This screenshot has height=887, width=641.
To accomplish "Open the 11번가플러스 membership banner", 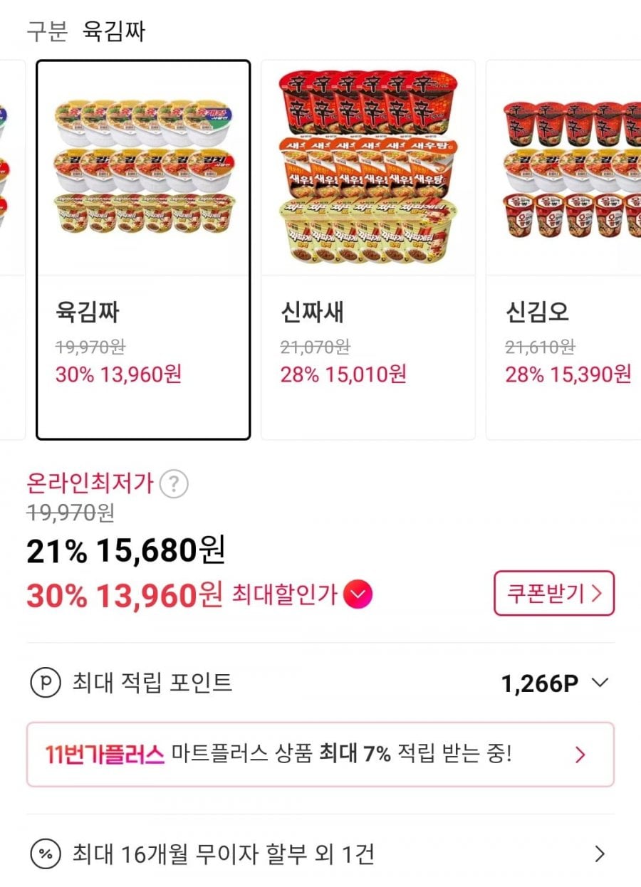I will coord(320,755).
